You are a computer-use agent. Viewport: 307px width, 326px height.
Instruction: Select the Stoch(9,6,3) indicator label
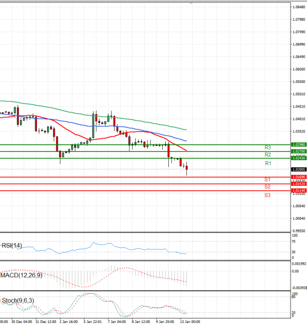[x=18, y=300]
